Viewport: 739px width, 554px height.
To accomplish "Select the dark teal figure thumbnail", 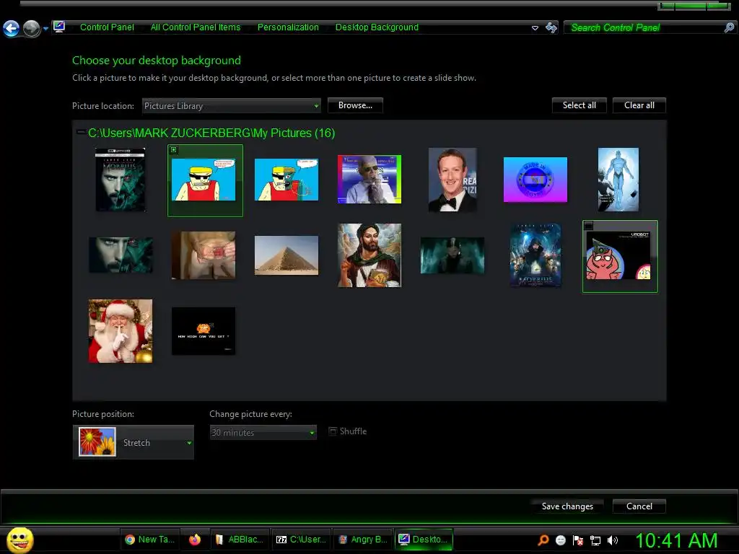I will pyautogui.click(x=452, y=255).
